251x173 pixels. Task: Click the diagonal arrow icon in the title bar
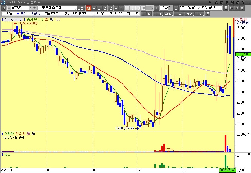click(227, 2)
